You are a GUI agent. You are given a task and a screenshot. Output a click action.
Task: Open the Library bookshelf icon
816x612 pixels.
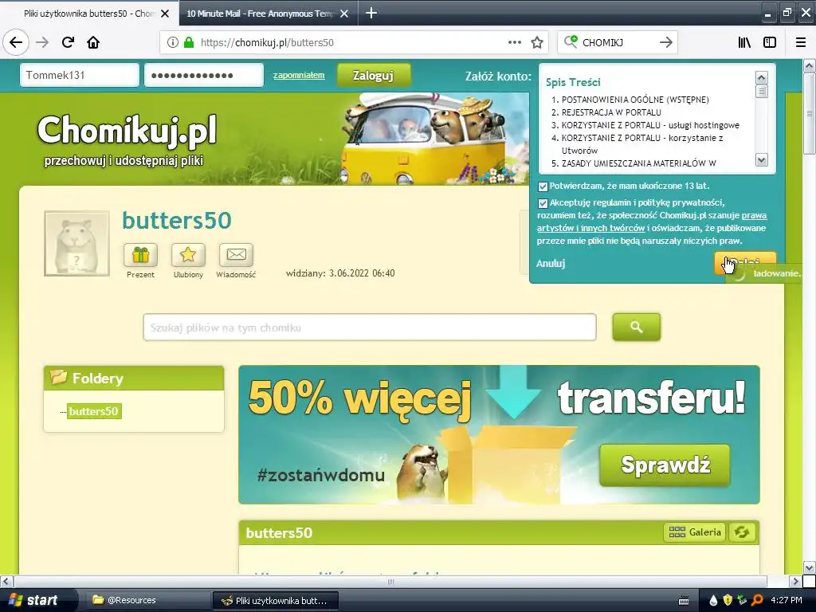pos(744,43)
